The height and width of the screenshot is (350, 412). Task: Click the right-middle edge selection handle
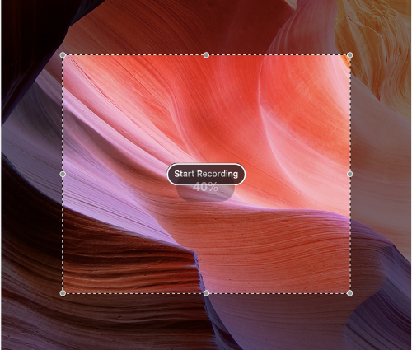(x=349, y=174)
